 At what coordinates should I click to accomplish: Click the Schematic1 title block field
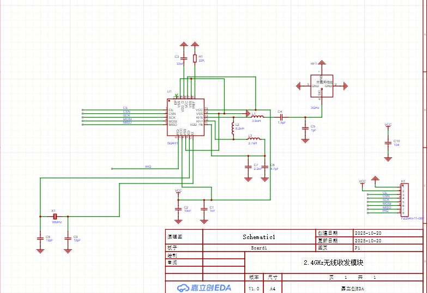click(x=259, y=237)
